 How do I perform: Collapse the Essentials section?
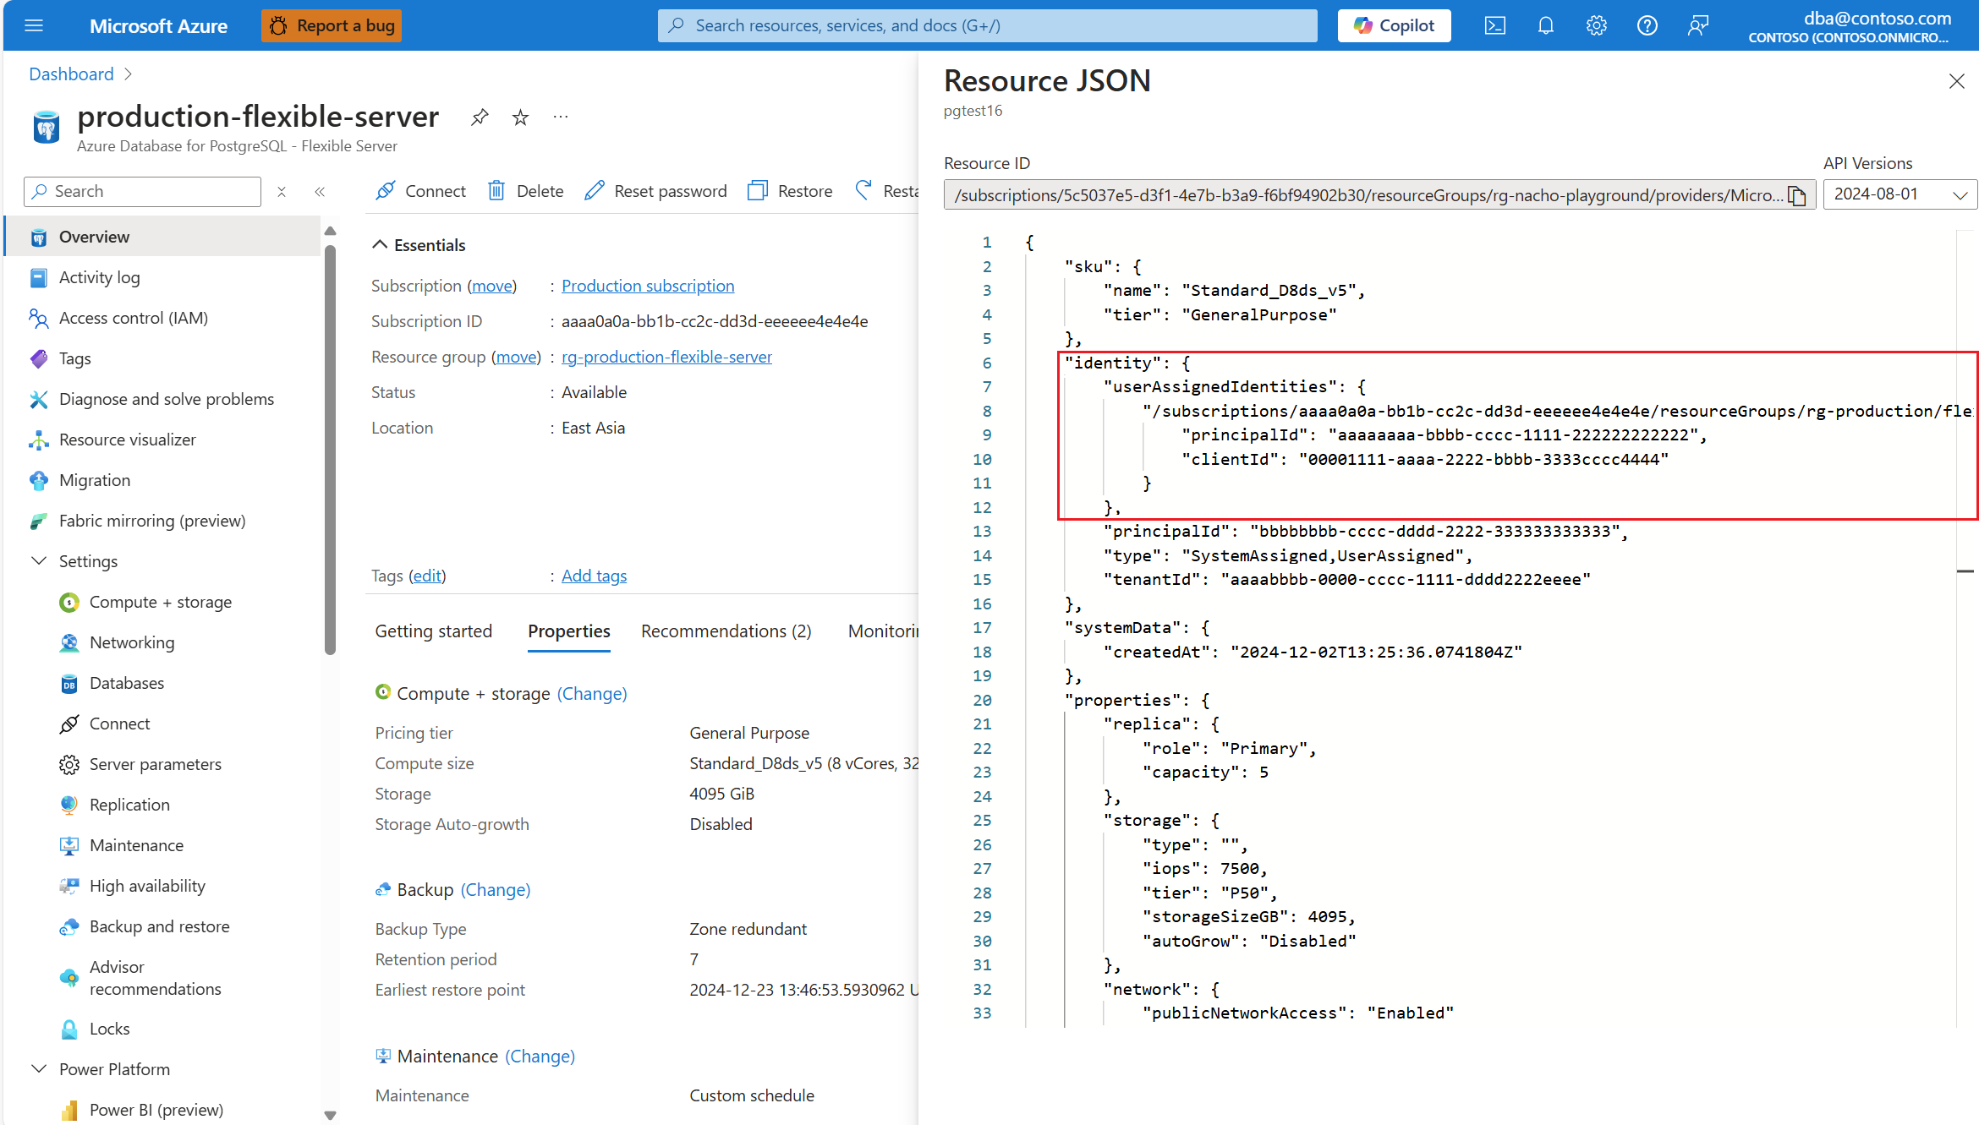point(380,245)
